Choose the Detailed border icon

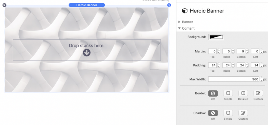point(243,93)
